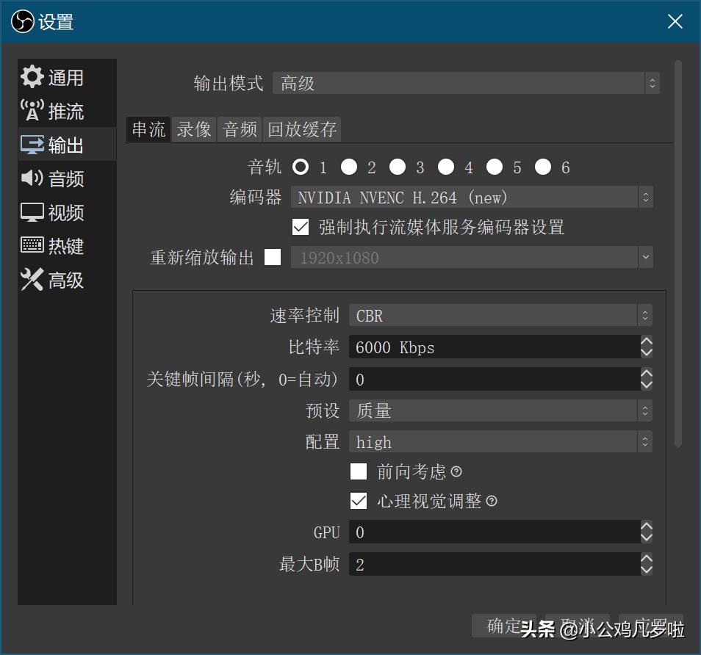The height and width of the screenshot is (655, 701).
Task: Select audio track 3 radio button
Action: tap(398, 167)
